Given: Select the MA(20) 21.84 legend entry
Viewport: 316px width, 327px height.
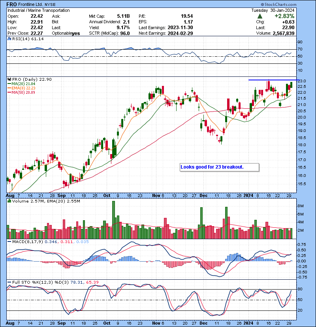Looking at the screenshot, I should (x=22, y=84).
